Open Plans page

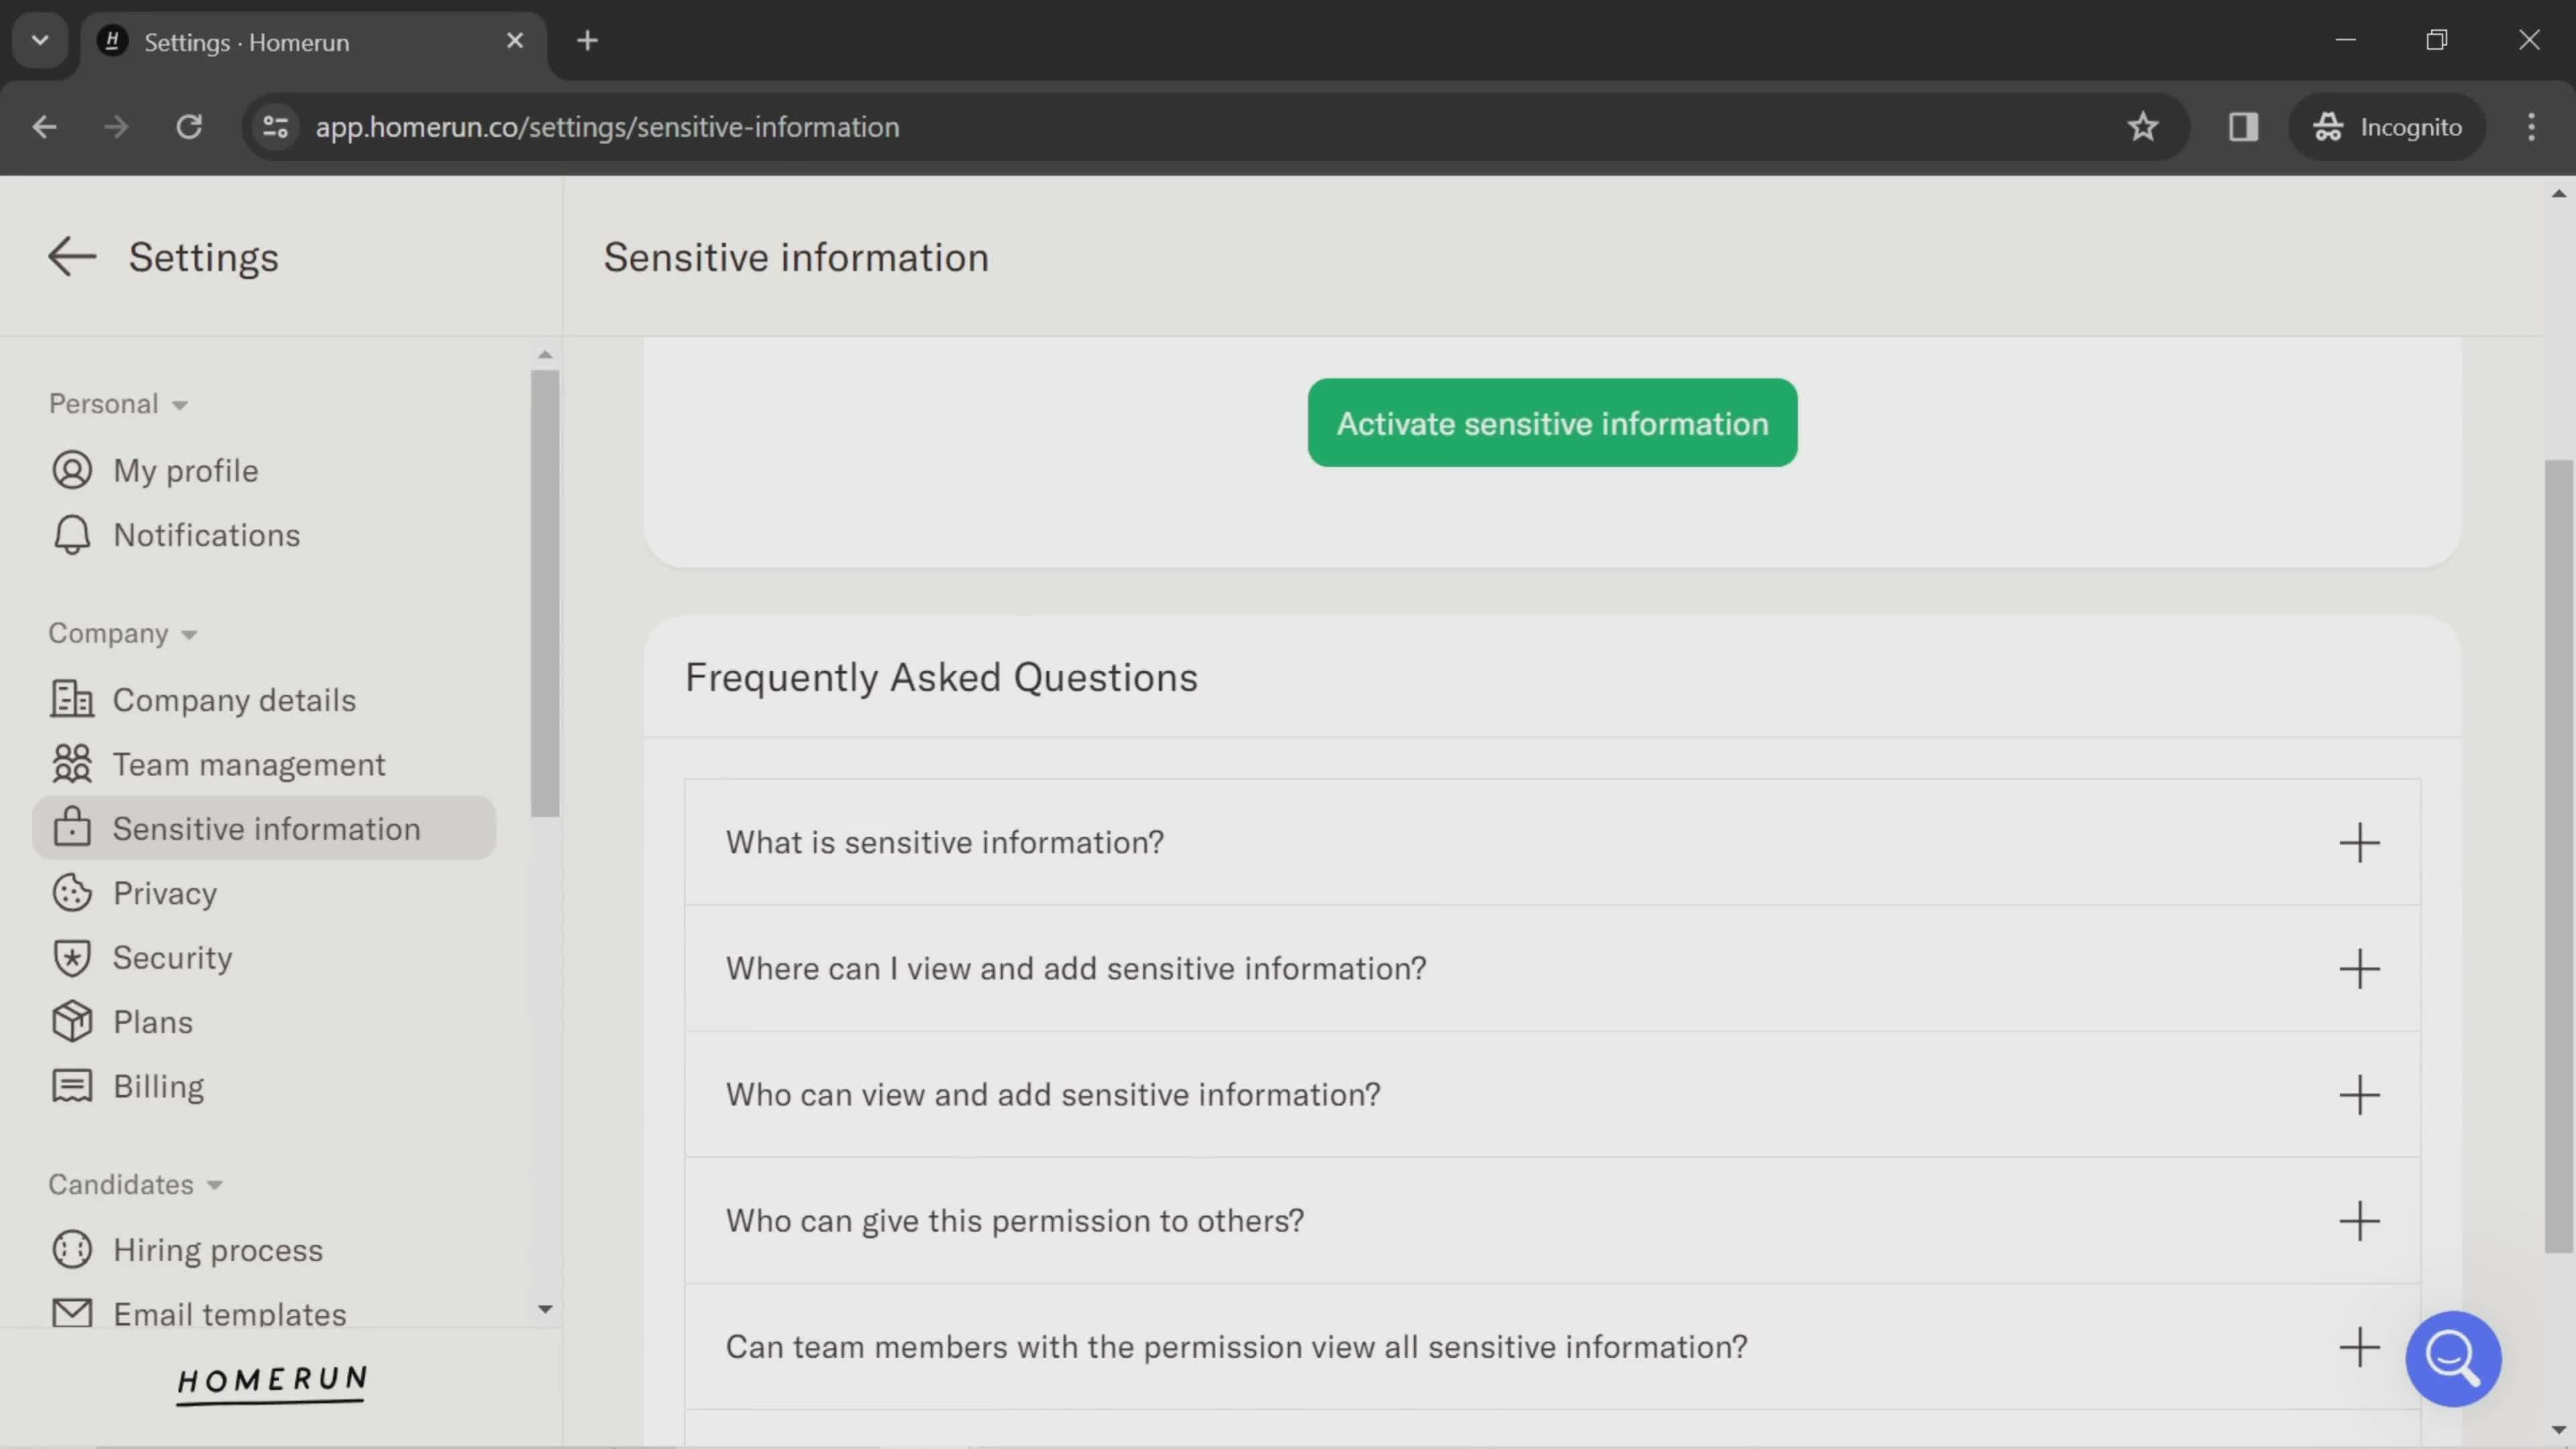(153, 1022)
